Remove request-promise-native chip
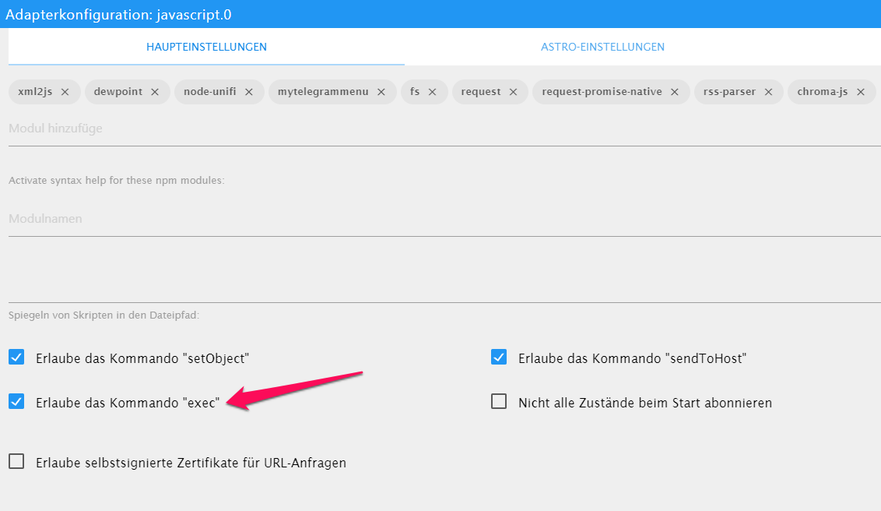The height and width of the screenshot is (511, 881). [x=675, y=92]
